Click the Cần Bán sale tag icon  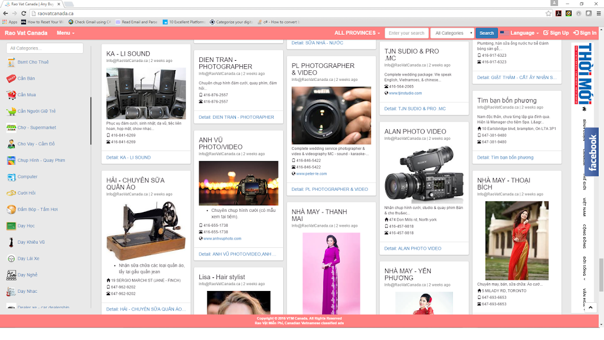point(11,79)
